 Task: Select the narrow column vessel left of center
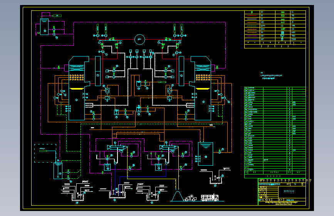click(98, 71)
